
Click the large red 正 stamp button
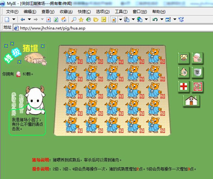197,87
